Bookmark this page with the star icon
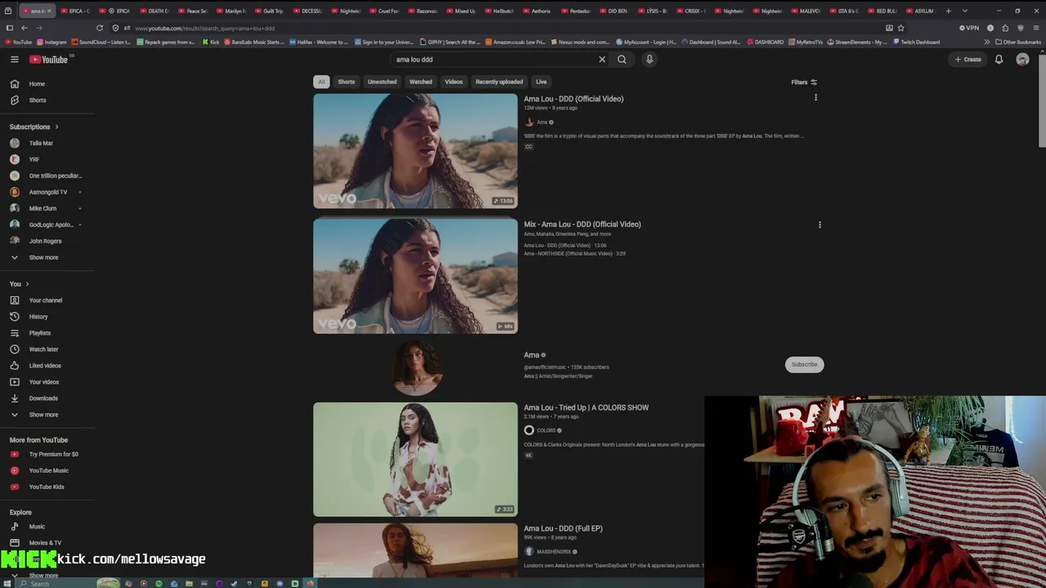This screenshot has width=1046, height=588. (901, 28)
